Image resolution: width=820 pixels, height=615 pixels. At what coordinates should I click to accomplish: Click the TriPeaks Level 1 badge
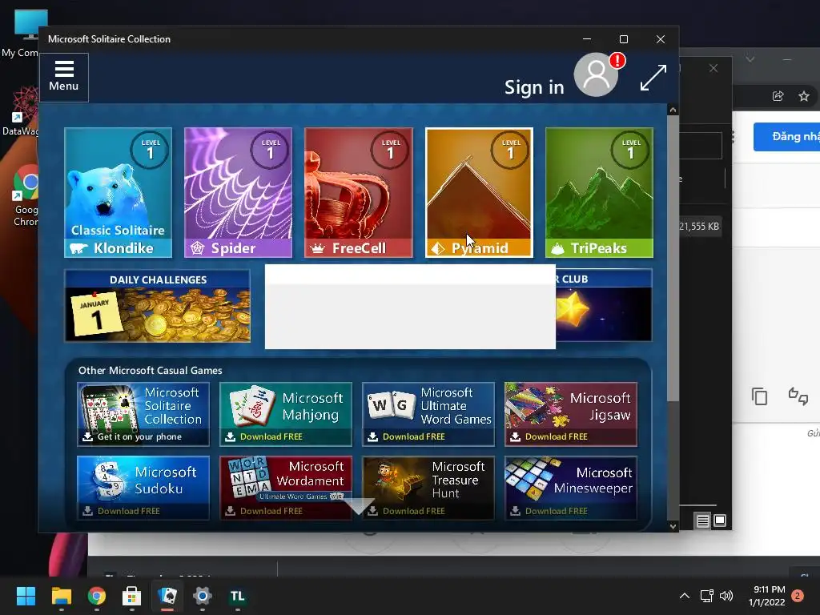coord(631,150)
